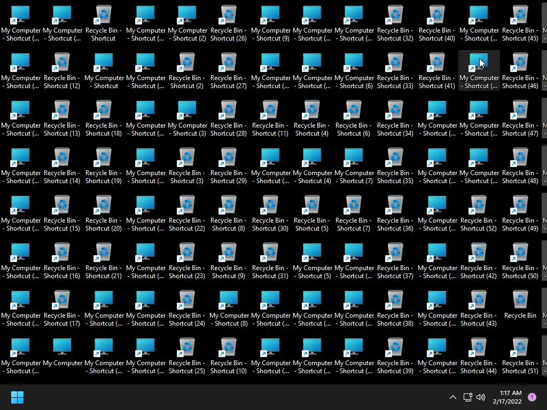Select Recycle Bin - Shortcut (22)
This screenshot has height=410, width=547.
pos(187,214)
